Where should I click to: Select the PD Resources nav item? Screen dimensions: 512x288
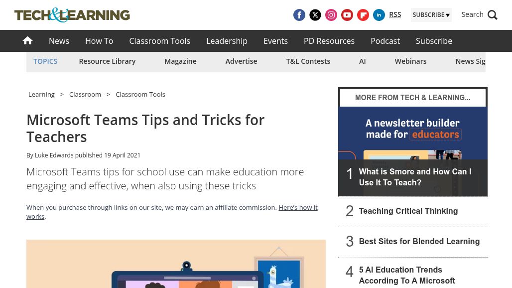coord(329,41)
